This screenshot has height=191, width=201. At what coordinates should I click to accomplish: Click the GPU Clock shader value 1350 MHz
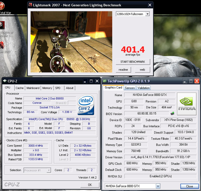click(189, 163)
